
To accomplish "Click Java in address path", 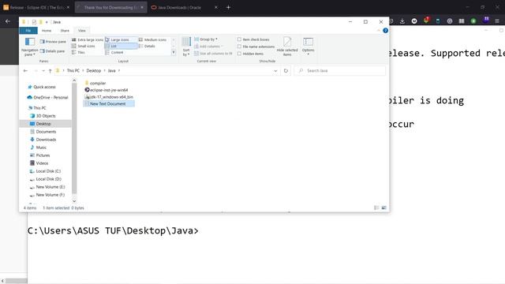I will point(111,70).
